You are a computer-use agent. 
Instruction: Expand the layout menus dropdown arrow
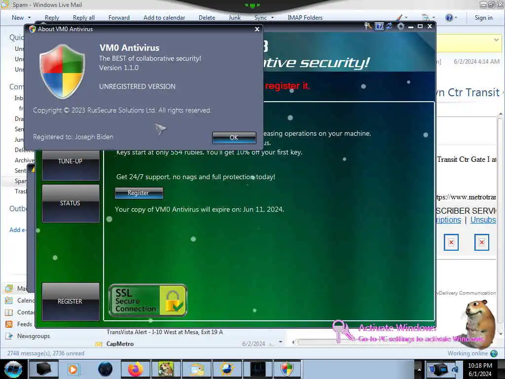(433, 18)
